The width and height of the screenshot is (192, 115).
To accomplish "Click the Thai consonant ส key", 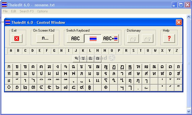I will pos(146,74).
